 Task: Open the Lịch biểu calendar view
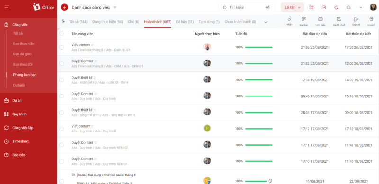pyautogui.click(x=320, y=19)
